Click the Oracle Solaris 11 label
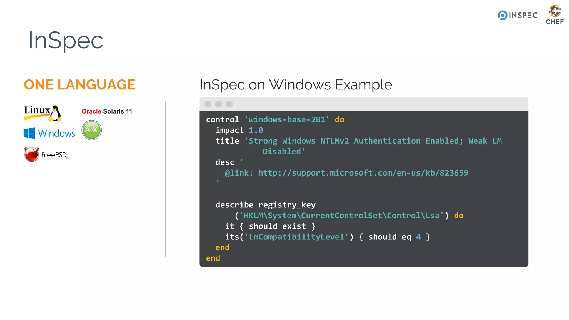Image resolution: width=569 pixels, height=320 pixels. tap(107, 111)
